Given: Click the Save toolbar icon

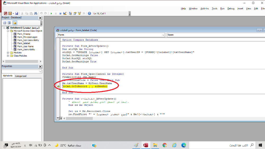Looking at the screenshot, I should 16,13.
